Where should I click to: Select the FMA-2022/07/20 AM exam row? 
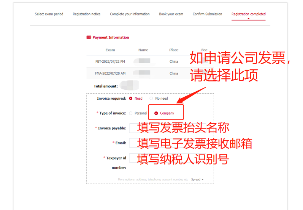coord(110,73)
